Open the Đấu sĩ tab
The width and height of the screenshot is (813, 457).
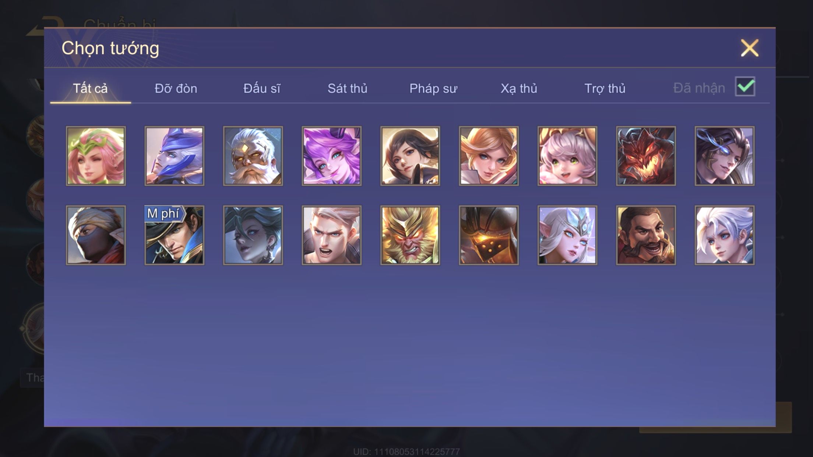coord(261,88)
